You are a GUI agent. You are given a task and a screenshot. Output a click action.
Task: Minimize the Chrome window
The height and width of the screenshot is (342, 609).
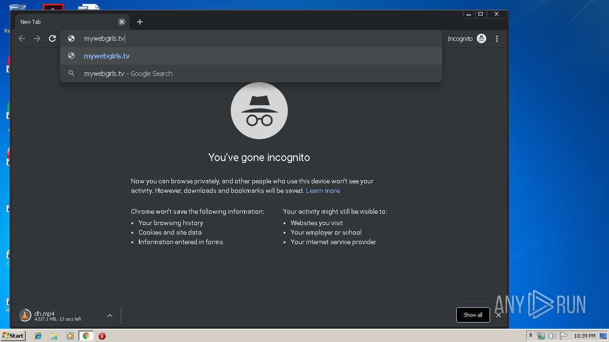(469, 14)
